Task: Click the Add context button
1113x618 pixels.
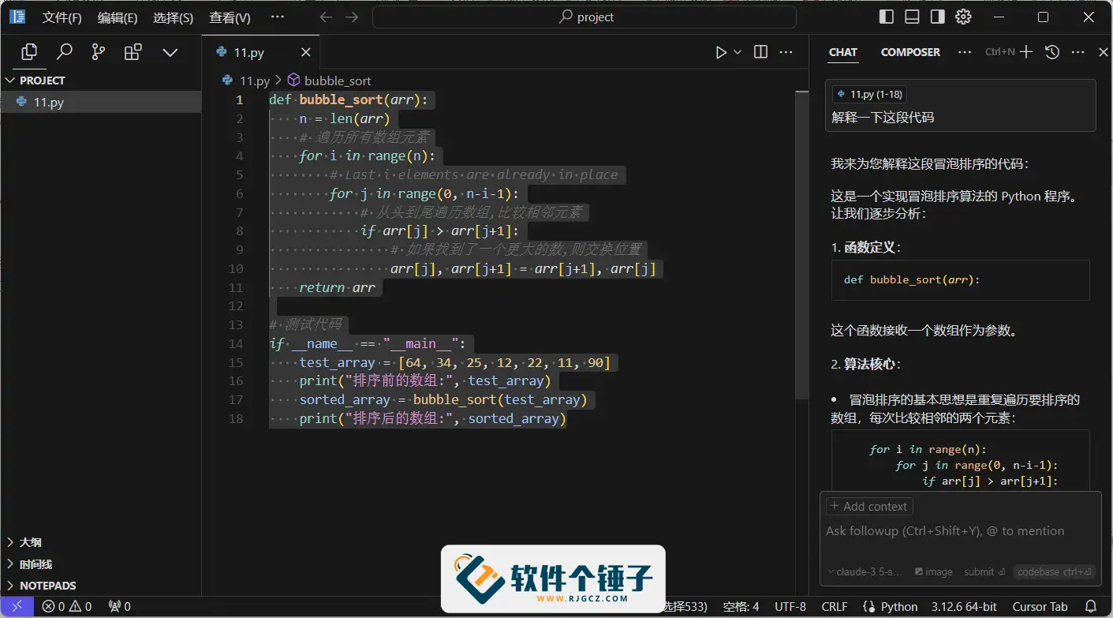Action: pos(868,506)
